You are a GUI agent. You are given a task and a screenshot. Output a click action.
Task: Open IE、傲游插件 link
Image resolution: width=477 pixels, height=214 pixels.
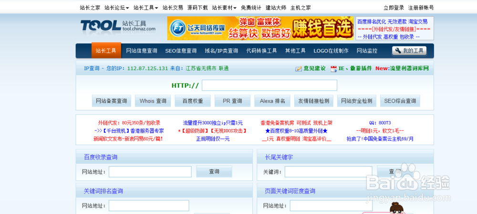point(355,69)
